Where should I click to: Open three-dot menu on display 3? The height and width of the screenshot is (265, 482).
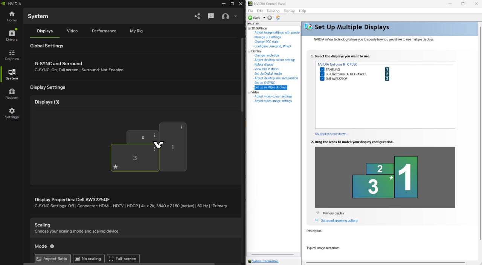(154, 149)
